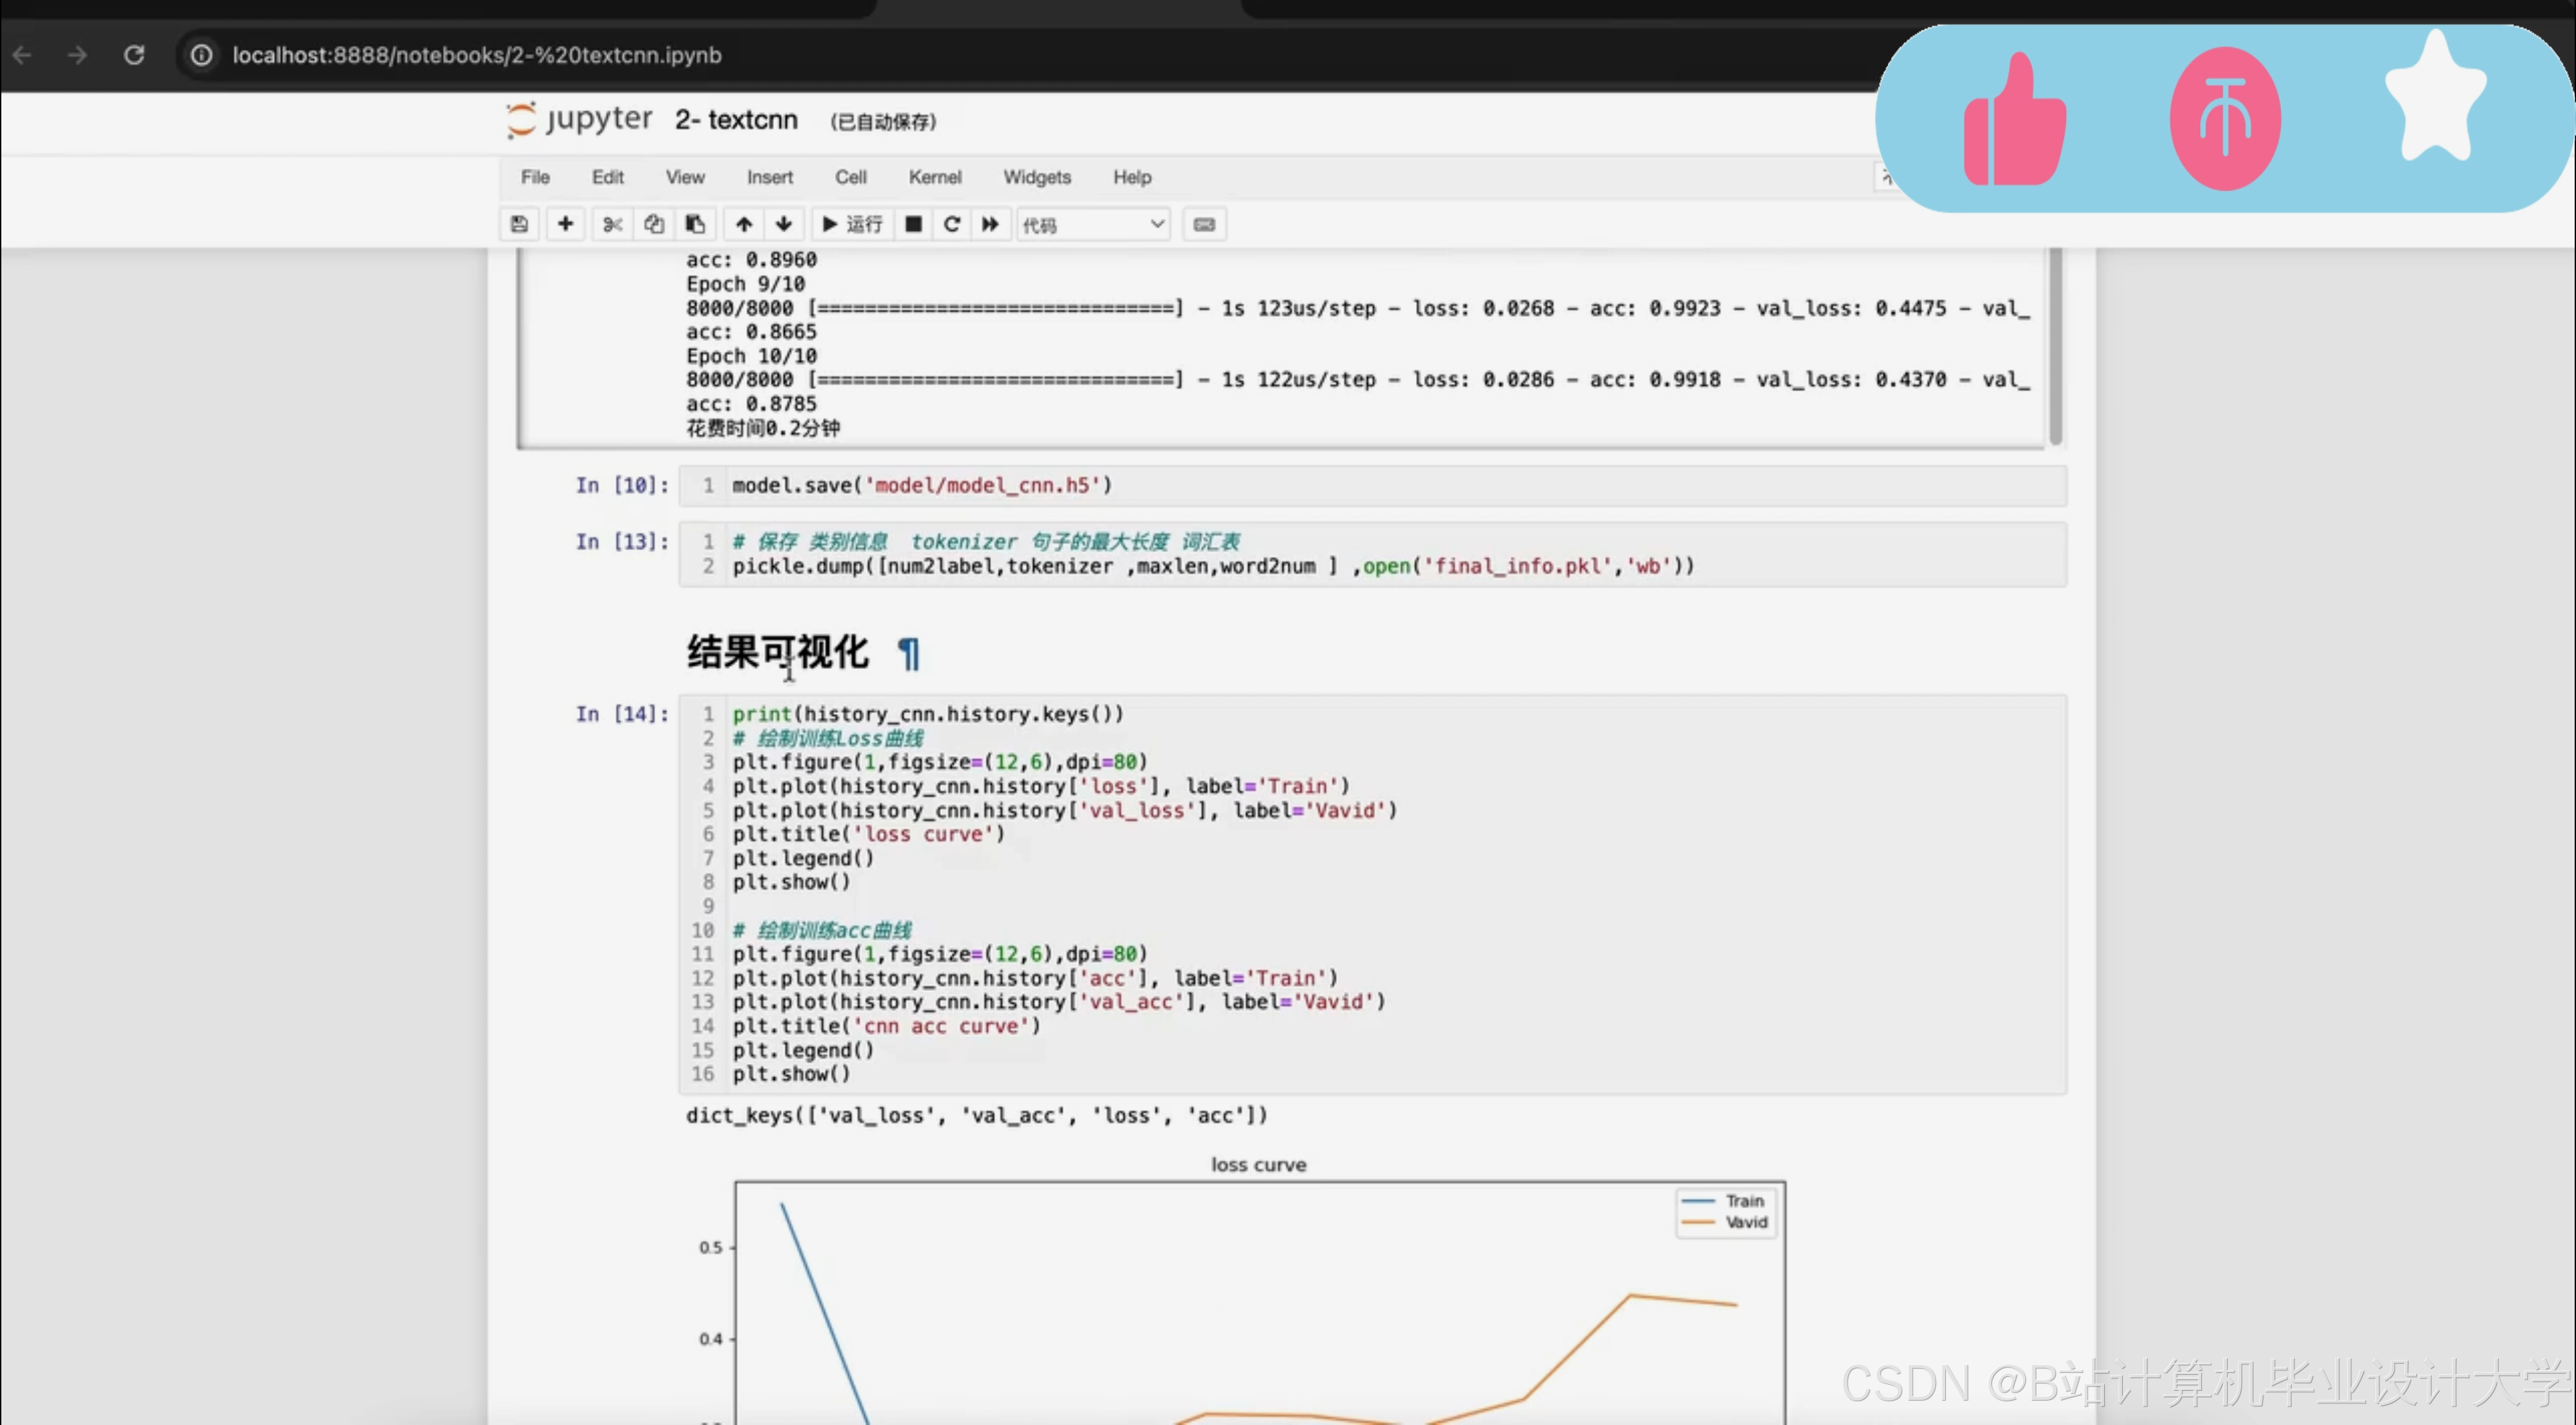Screen dimensions: 2576x1425
Task: Open the Widgets menu
Action: 1036,177
